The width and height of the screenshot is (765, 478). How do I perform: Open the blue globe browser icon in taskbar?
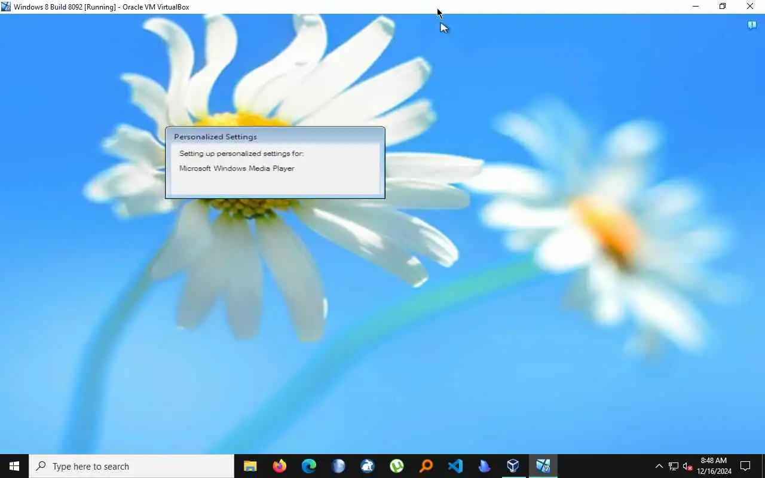(338, 466)
